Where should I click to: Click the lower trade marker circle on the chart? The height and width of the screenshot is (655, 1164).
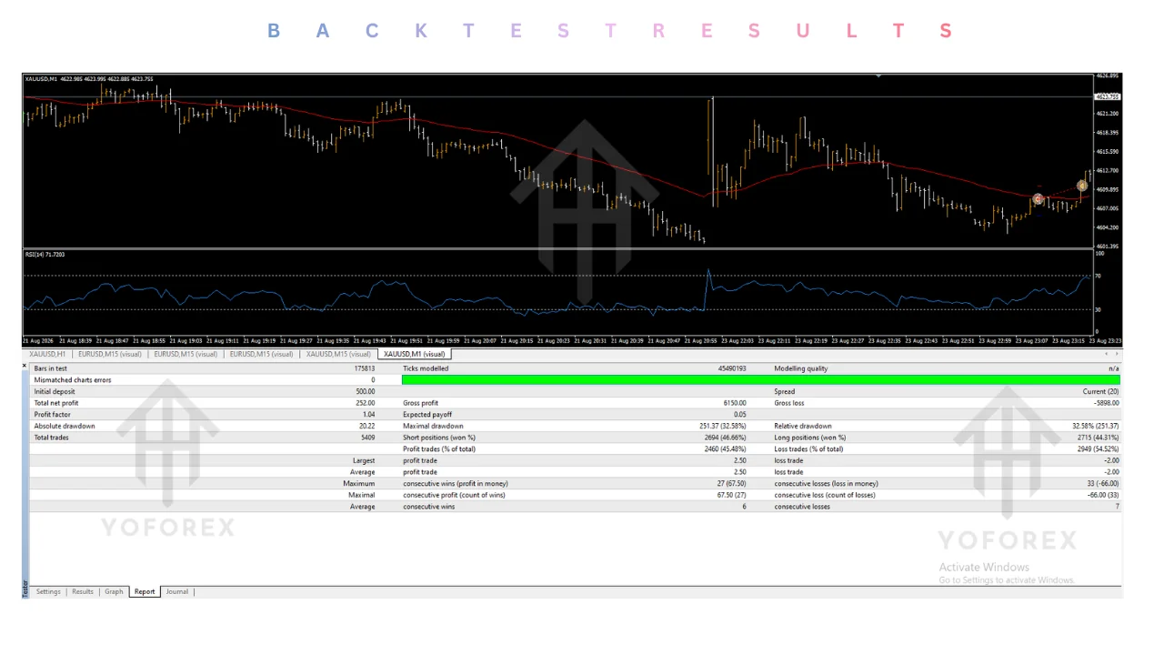[1039, 199]
